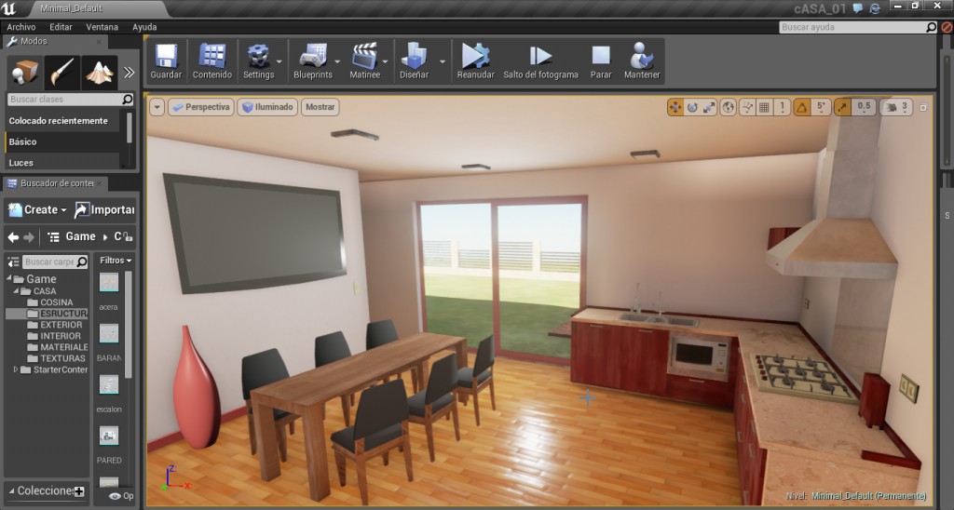Open the Filtros dropdown

[116, 261]
